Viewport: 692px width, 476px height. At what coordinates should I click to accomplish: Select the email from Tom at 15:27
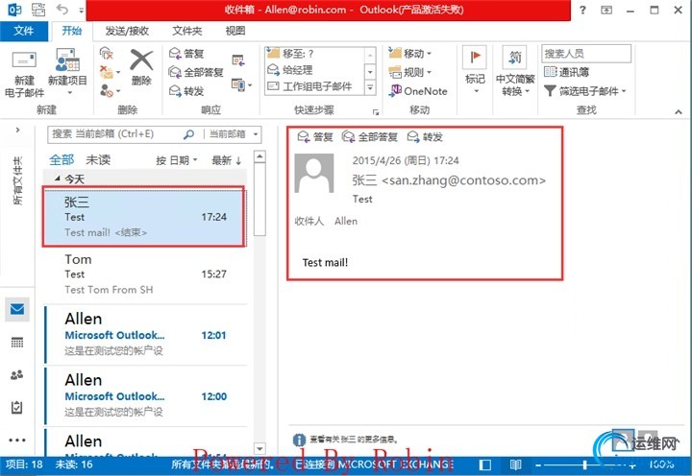tap(146, 274)
